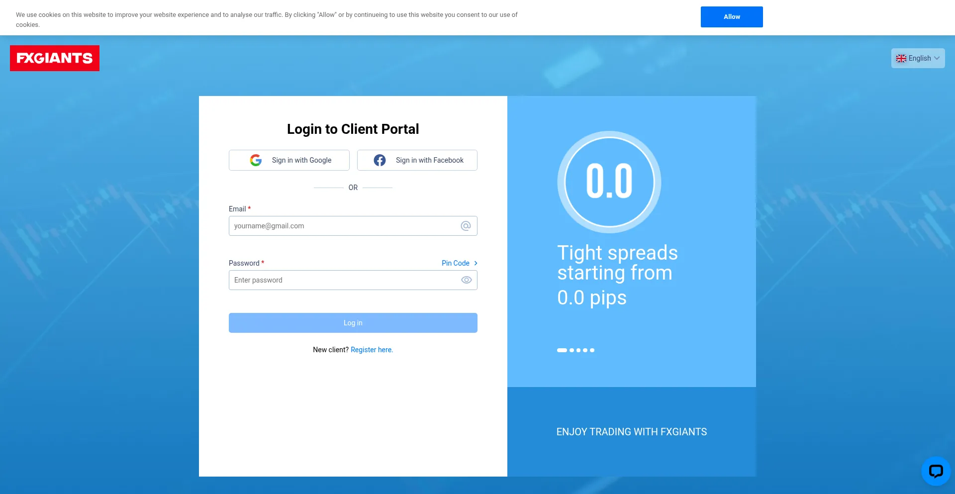Click the @ icon in Email field
Screen dimensions: 955x494
(x=466, y=226)
